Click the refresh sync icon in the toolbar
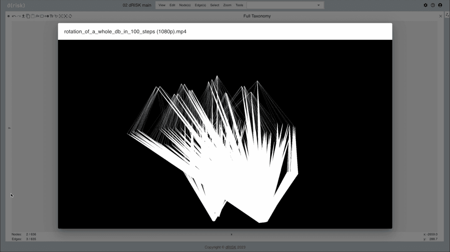Image resolution: width=450 pixels, height=252 pixels. (70, 16)
